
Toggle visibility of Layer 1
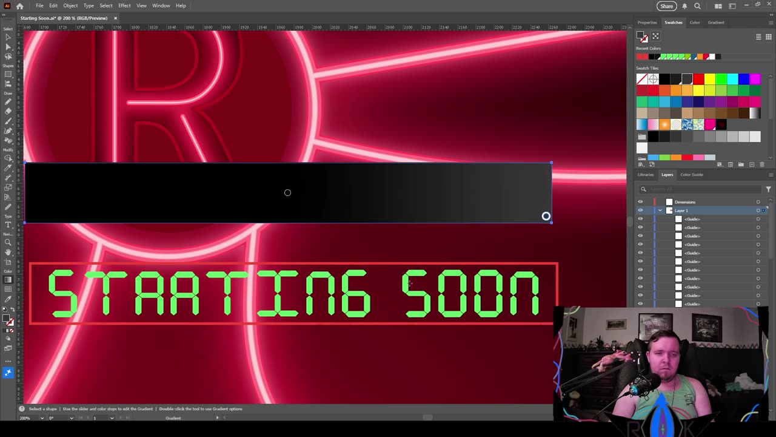tap(640, 211)
